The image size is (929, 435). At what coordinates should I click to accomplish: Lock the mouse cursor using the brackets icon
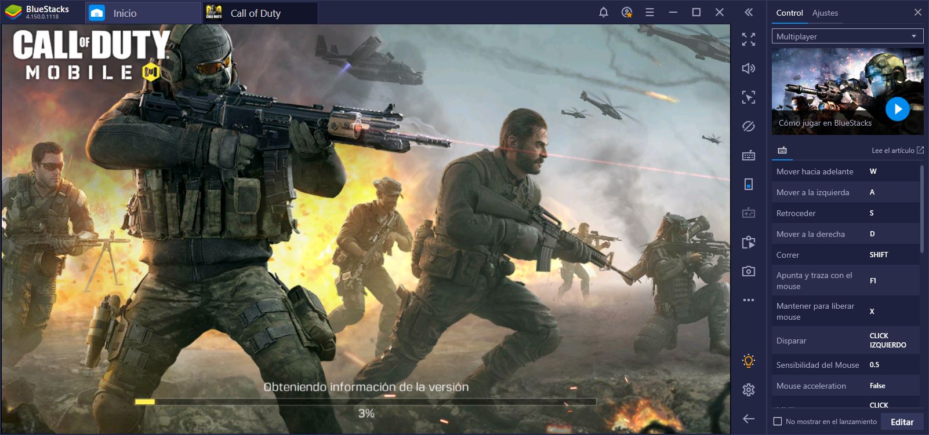pos(749,97)
